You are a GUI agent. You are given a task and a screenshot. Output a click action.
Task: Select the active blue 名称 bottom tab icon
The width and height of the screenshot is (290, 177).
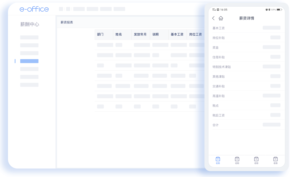tap(218, 159)
